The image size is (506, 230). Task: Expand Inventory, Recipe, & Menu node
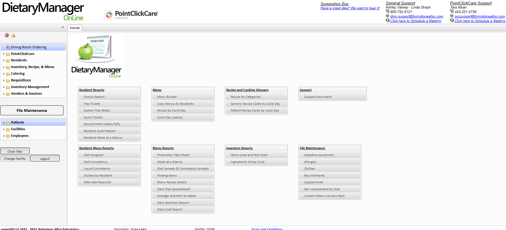[4, 67]
